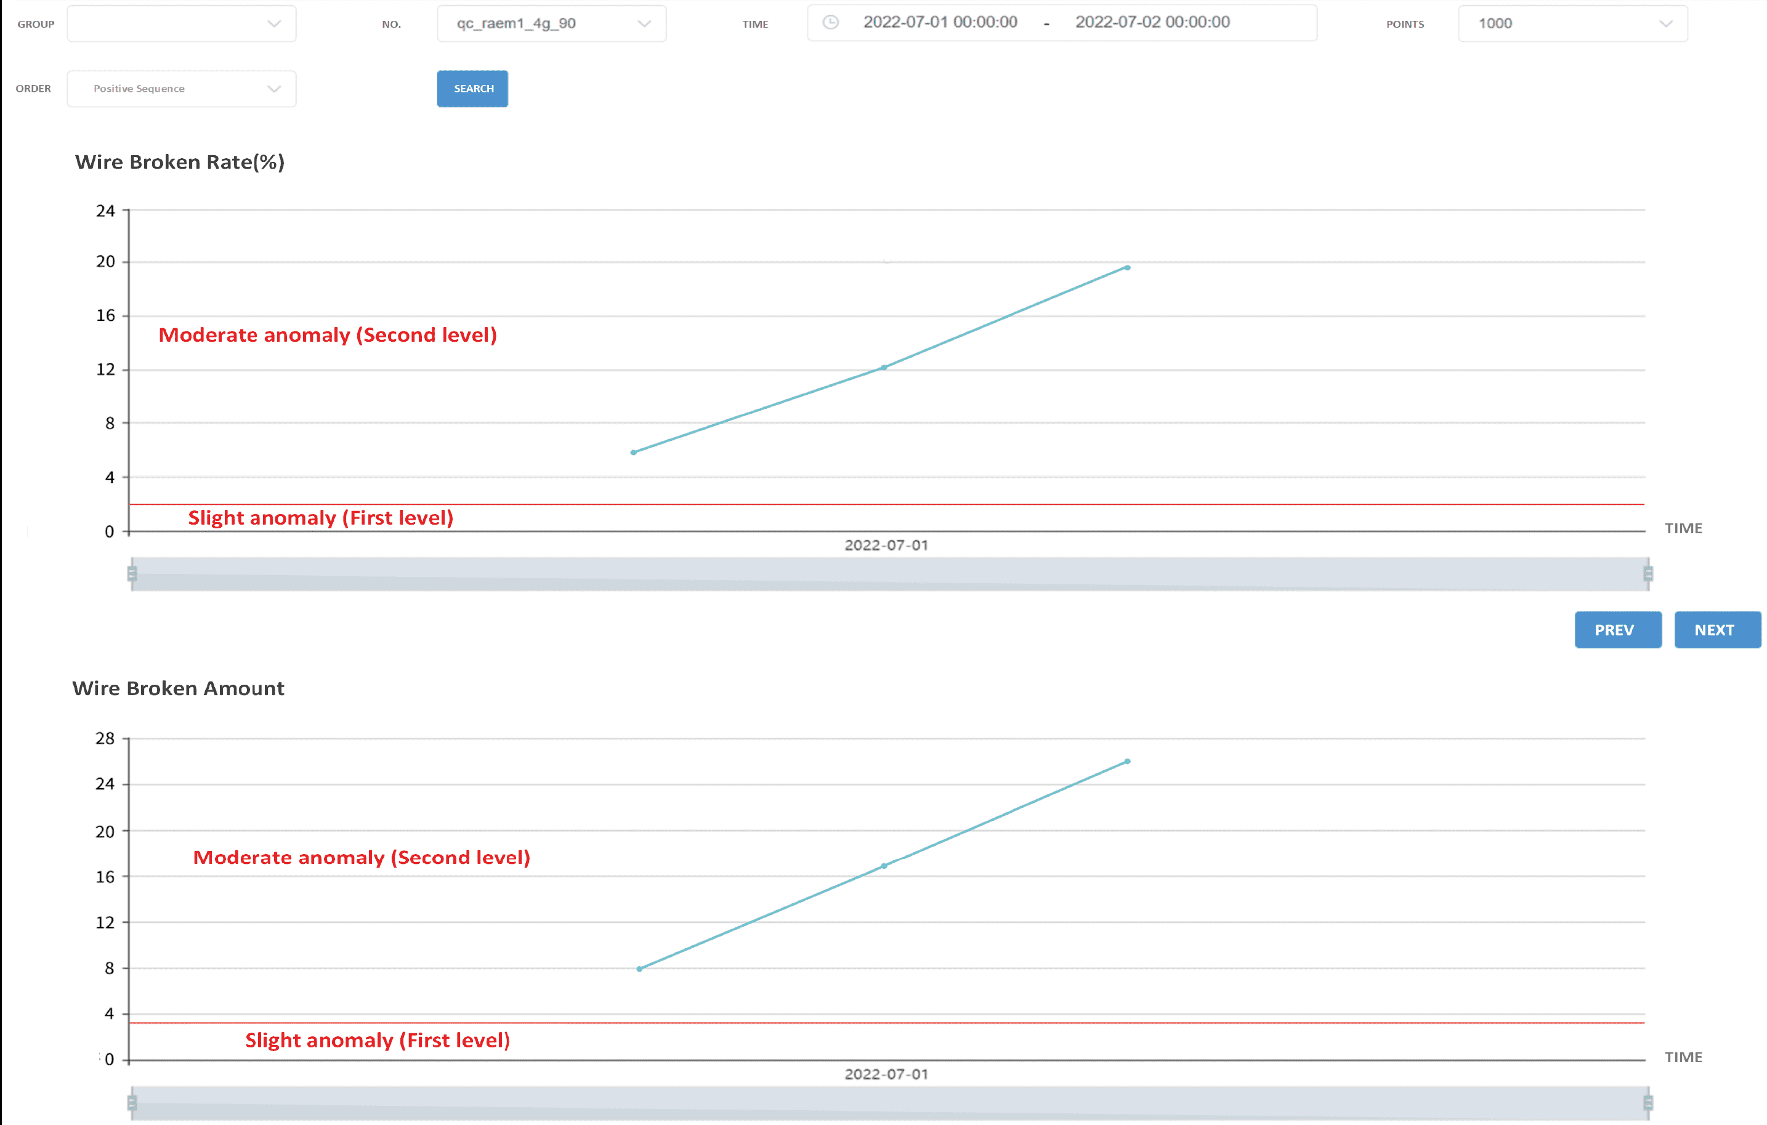Click left handle of Wire Broken Amount zoom slider
Image resolution: width=1767 pixels, height=1125 pixels.
(x=132, y=1102)
